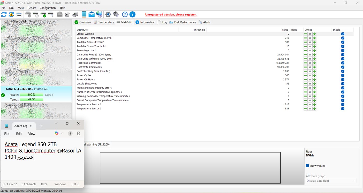This screenshot has width=363, height=193.
Task: Click the speaker sound toolbar icon
Action: coord(116,14)
